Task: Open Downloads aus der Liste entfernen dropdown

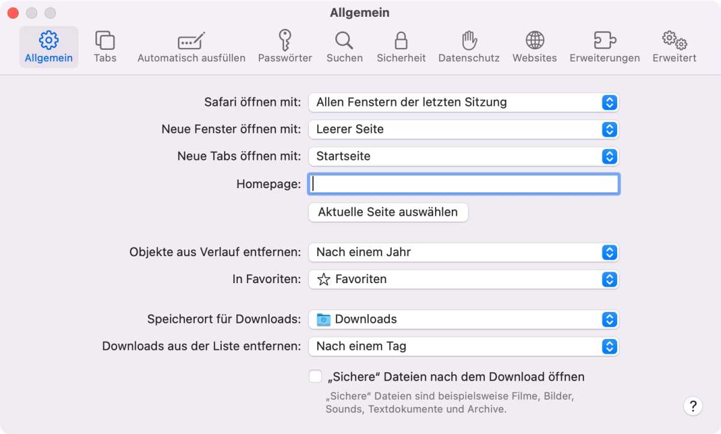Action: pos(463,347)
